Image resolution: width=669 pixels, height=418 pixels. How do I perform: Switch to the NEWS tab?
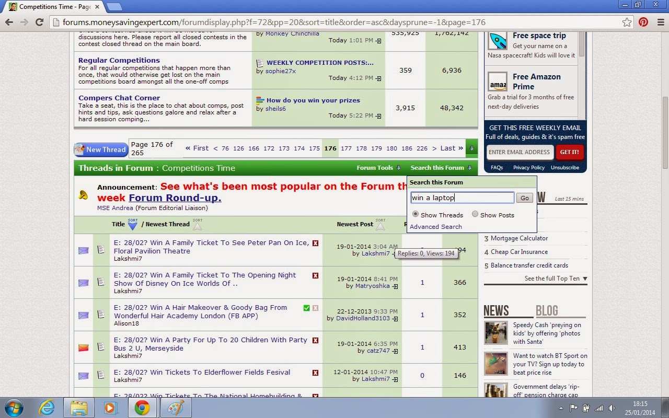click(x=496, y=310)
